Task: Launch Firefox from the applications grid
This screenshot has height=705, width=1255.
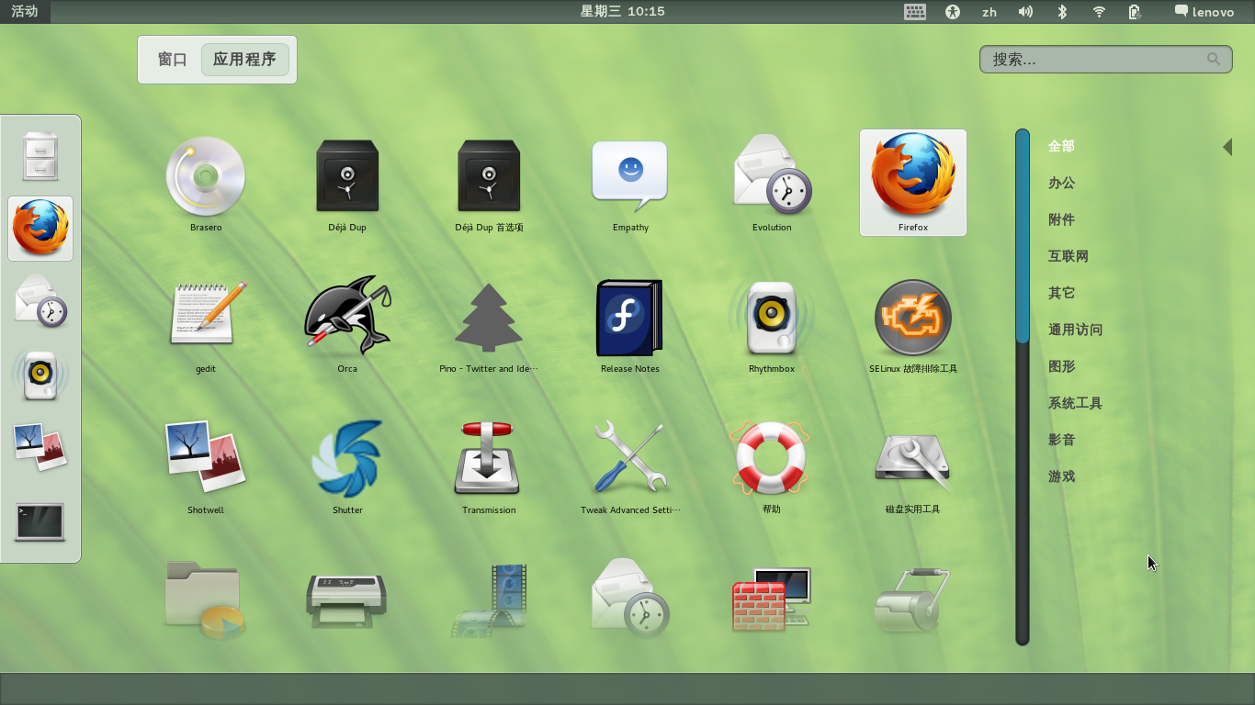Action: [913, 183]
